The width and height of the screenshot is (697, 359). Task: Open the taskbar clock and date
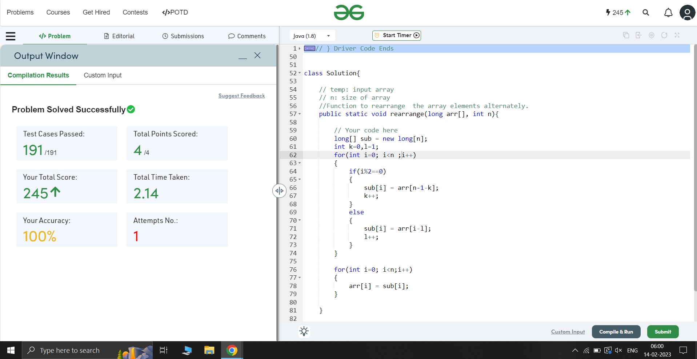[x=657, y=350]
